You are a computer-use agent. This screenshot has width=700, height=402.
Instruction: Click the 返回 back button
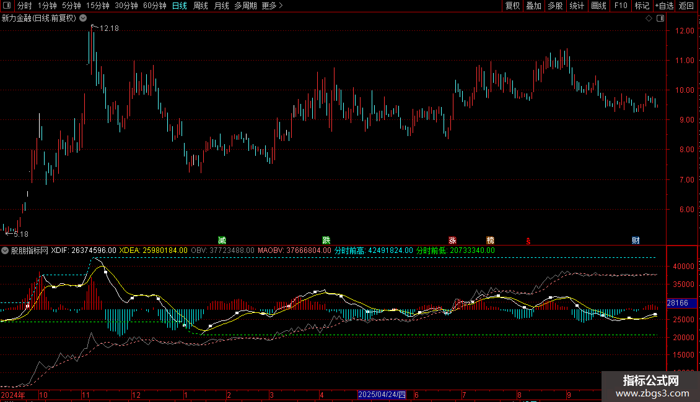click(686, 6)
